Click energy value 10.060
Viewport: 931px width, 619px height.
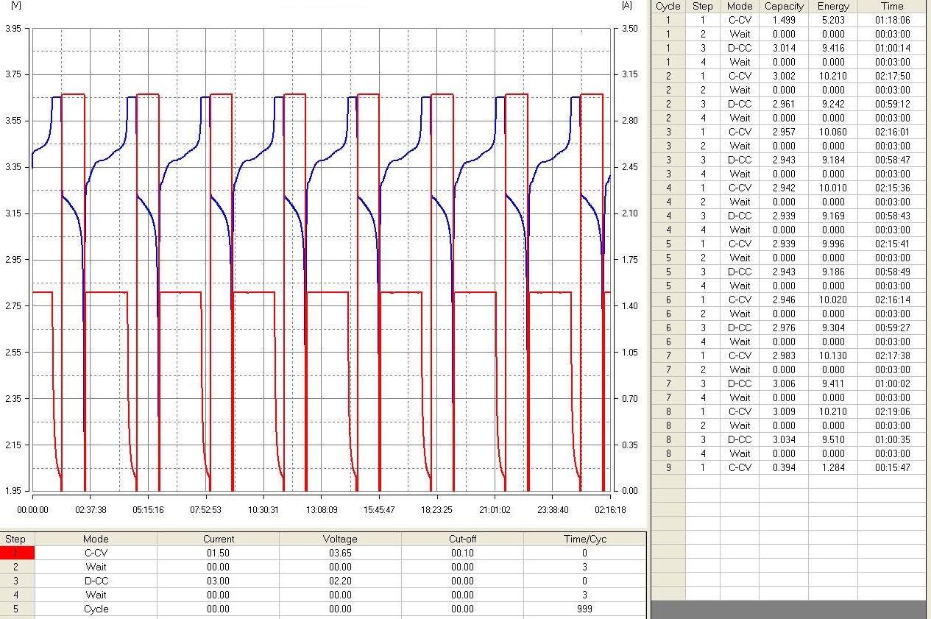(833, 132)
